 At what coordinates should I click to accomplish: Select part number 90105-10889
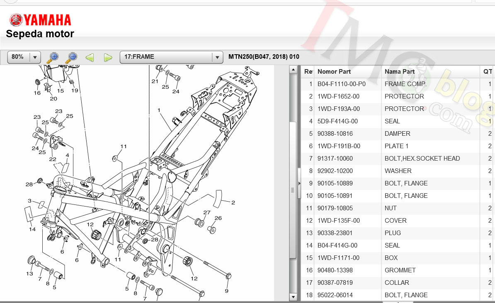(335, 183)
